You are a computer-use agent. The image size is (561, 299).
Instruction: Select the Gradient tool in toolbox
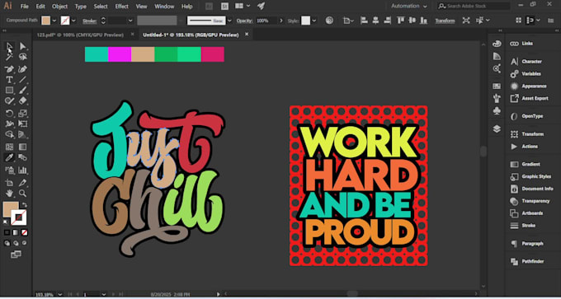(x=22, y=147)
